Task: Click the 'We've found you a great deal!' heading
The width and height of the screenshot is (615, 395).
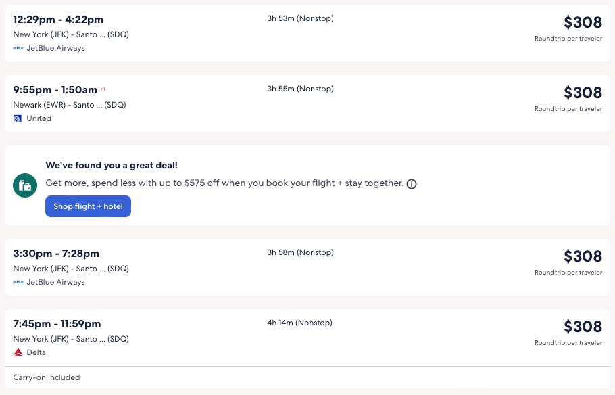Action: click(x=112, y=165)
